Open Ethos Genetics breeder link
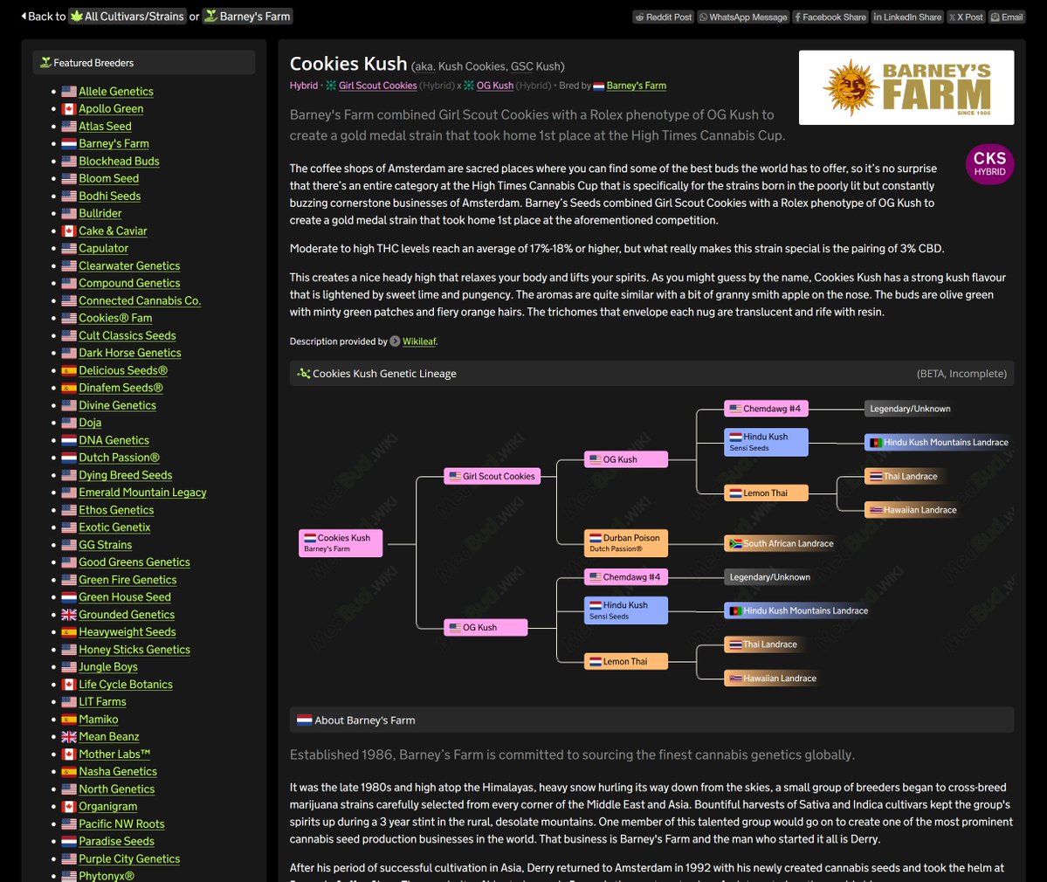This screenshot has height=882, width=1047. 116,510
